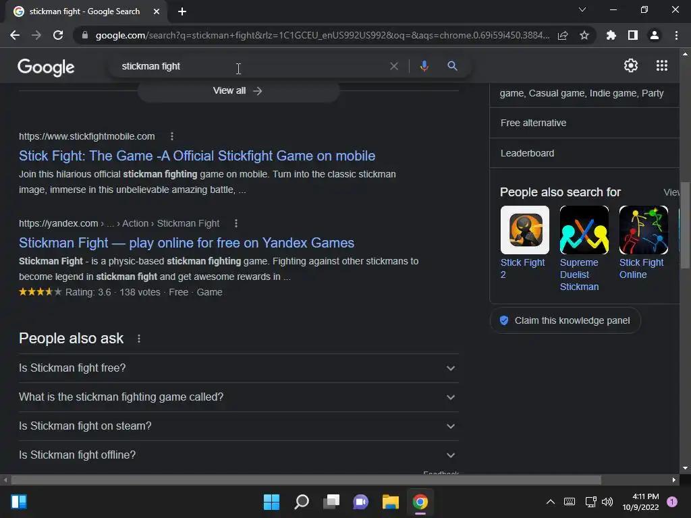Click the https://www.stickfightmobile.com URL text

[x=87, y=136]
